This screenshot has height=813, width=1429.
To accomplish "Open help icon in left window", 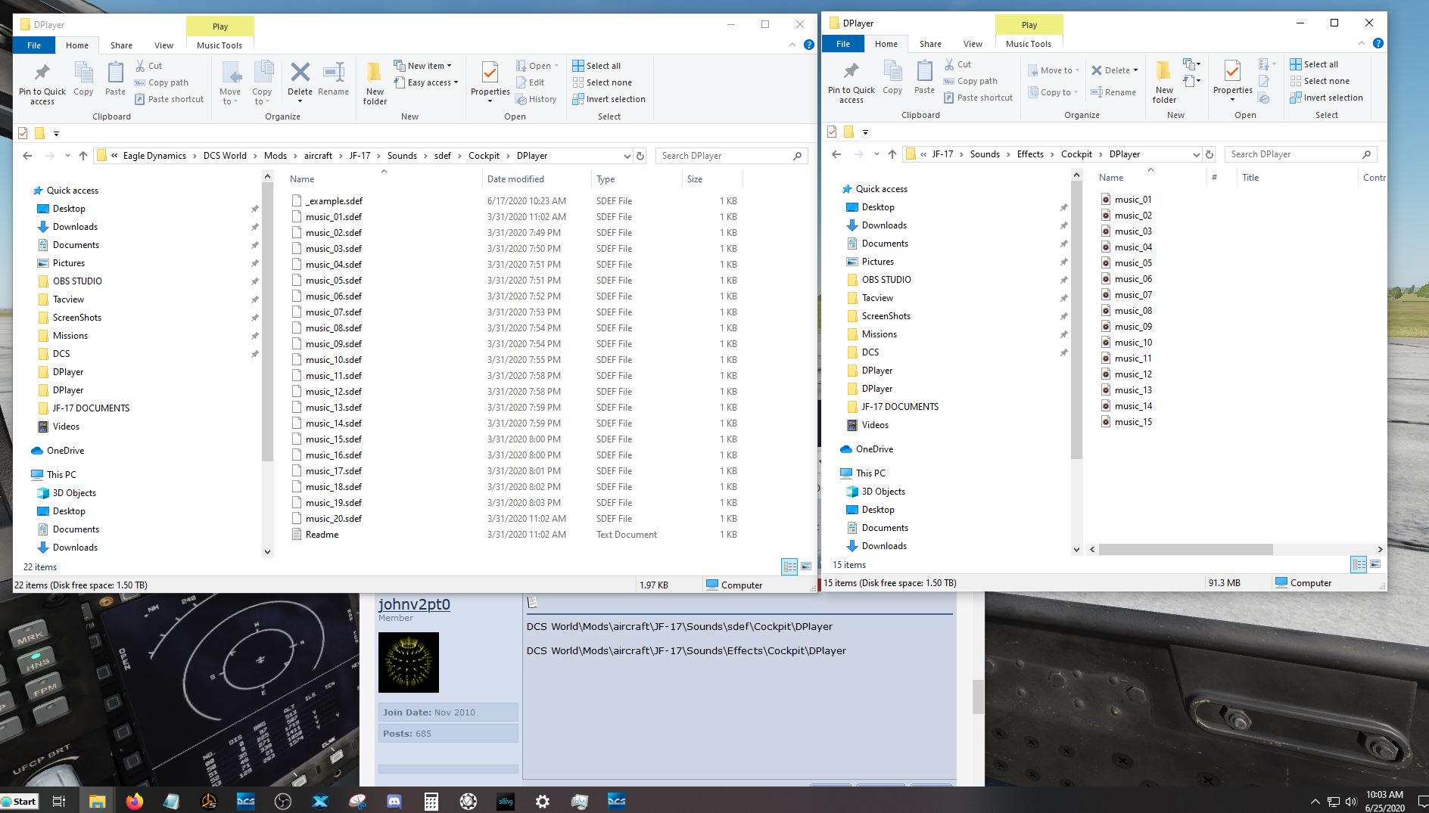I will (x=808, y=45).
